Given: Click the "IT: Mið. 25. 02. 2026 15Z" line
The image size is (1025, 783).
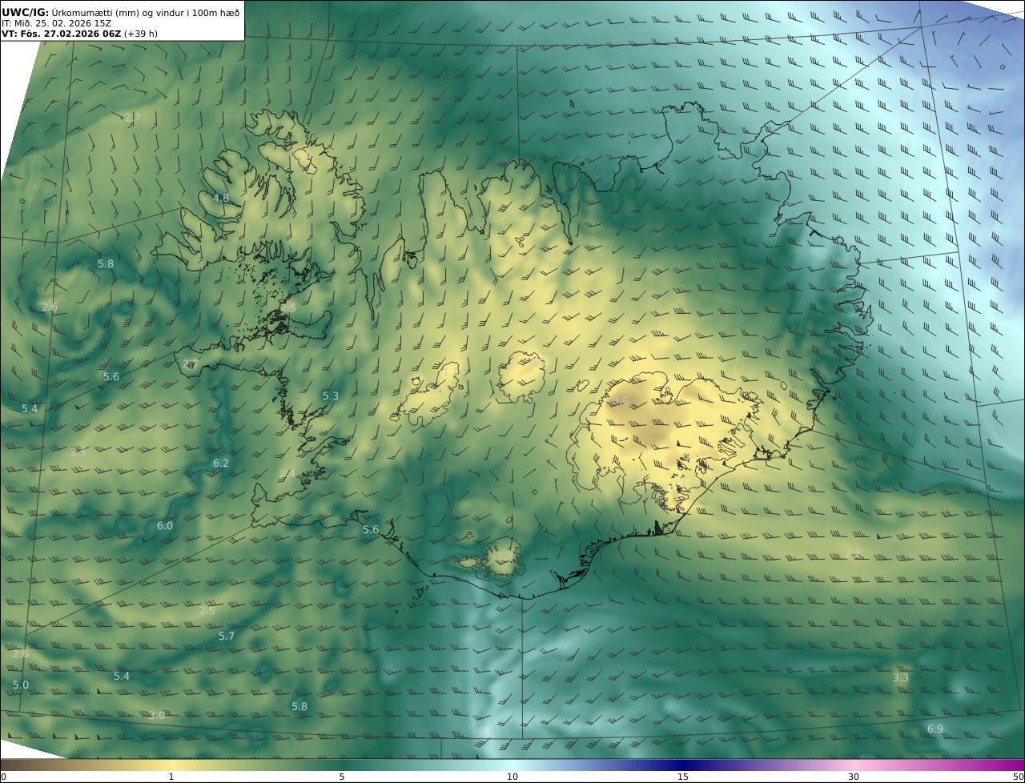Looking at the screenshot, I should tap(56, 23).
